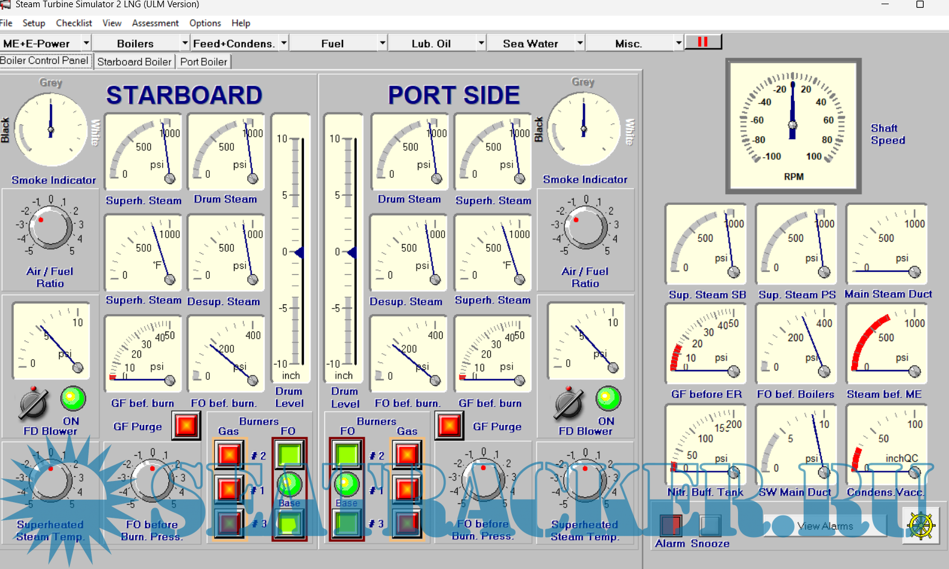Adjust the starboard Air / Fuel Ratio knob
Image resolution: width=949 pixels, height=569 pixels.
pyautogui.click(x=50, y=227)
